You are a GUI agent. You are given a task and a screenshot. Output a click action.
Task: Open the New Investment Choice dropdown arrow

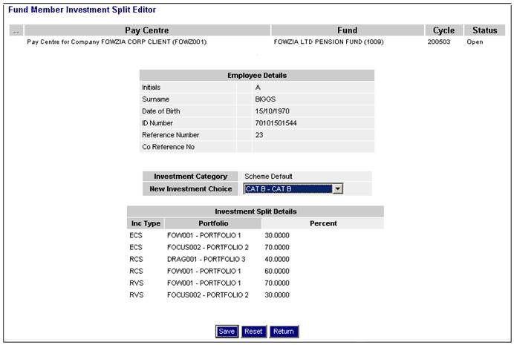(338, 188)
